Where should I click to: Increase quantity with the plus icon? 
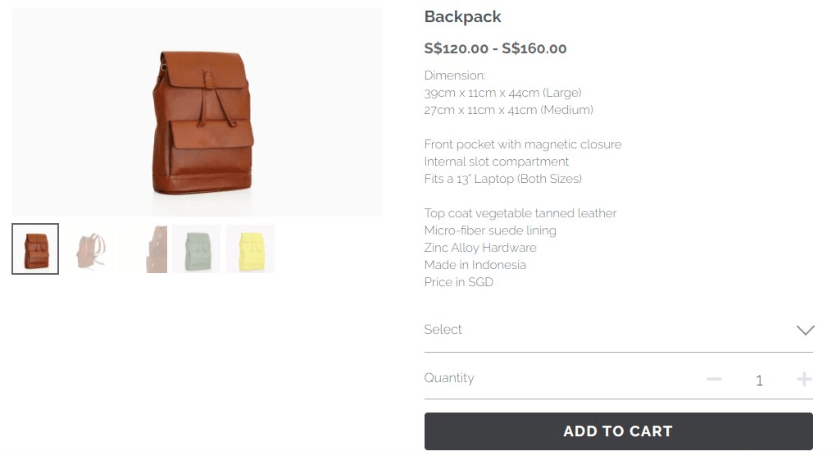click(x=804, y=379)
